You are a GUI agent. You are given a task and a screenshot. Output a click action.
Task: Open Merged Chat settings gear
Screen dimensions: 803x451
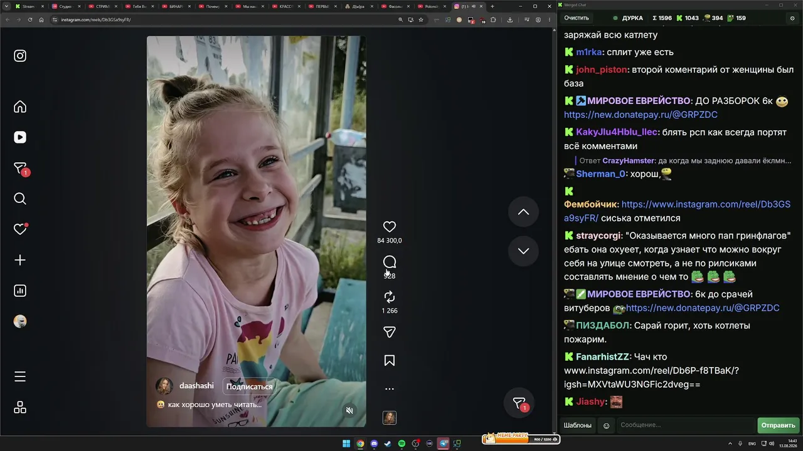point(792,18)
